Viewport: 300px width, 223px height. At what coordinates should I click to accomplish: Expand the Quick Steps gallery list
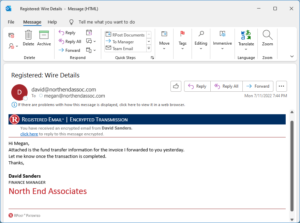tap(149, 48)
